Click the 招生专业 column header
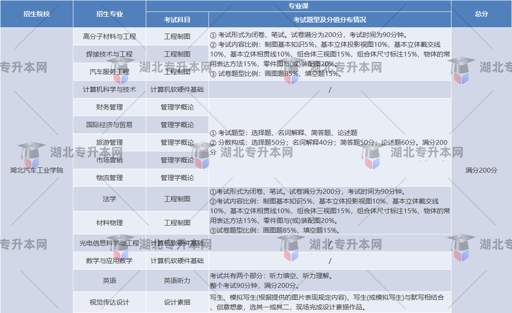The image size is (512, 313). (x=110, y=14)
